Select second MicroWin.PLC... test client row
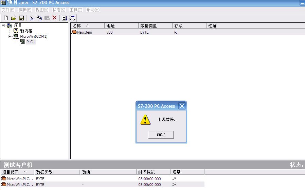 coord(102,184)
